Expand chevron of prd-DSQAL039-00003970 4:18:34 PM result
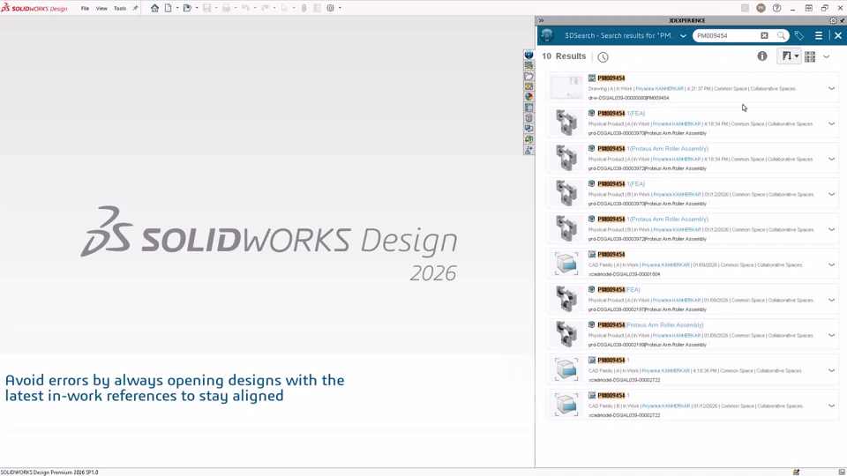847x476 pixels. coord(832,123)
